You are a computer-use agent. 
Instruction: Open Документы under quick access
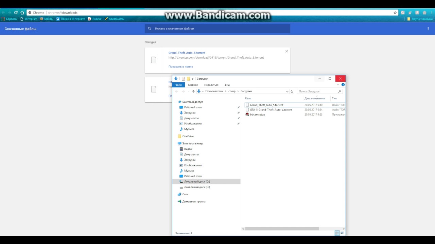point(191,118)
